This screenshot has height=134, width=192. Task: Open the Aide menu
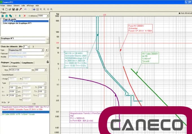coord(37,6)
